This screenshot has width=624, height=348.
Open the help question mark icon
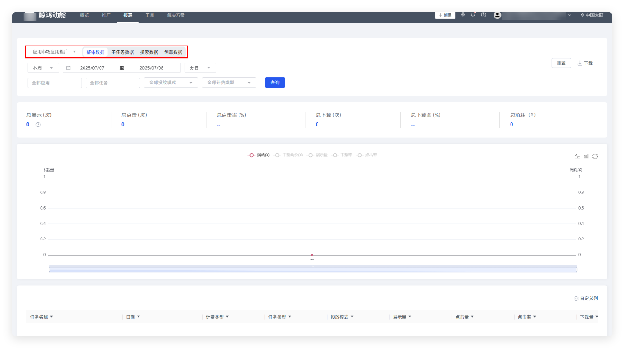(483, 15)
